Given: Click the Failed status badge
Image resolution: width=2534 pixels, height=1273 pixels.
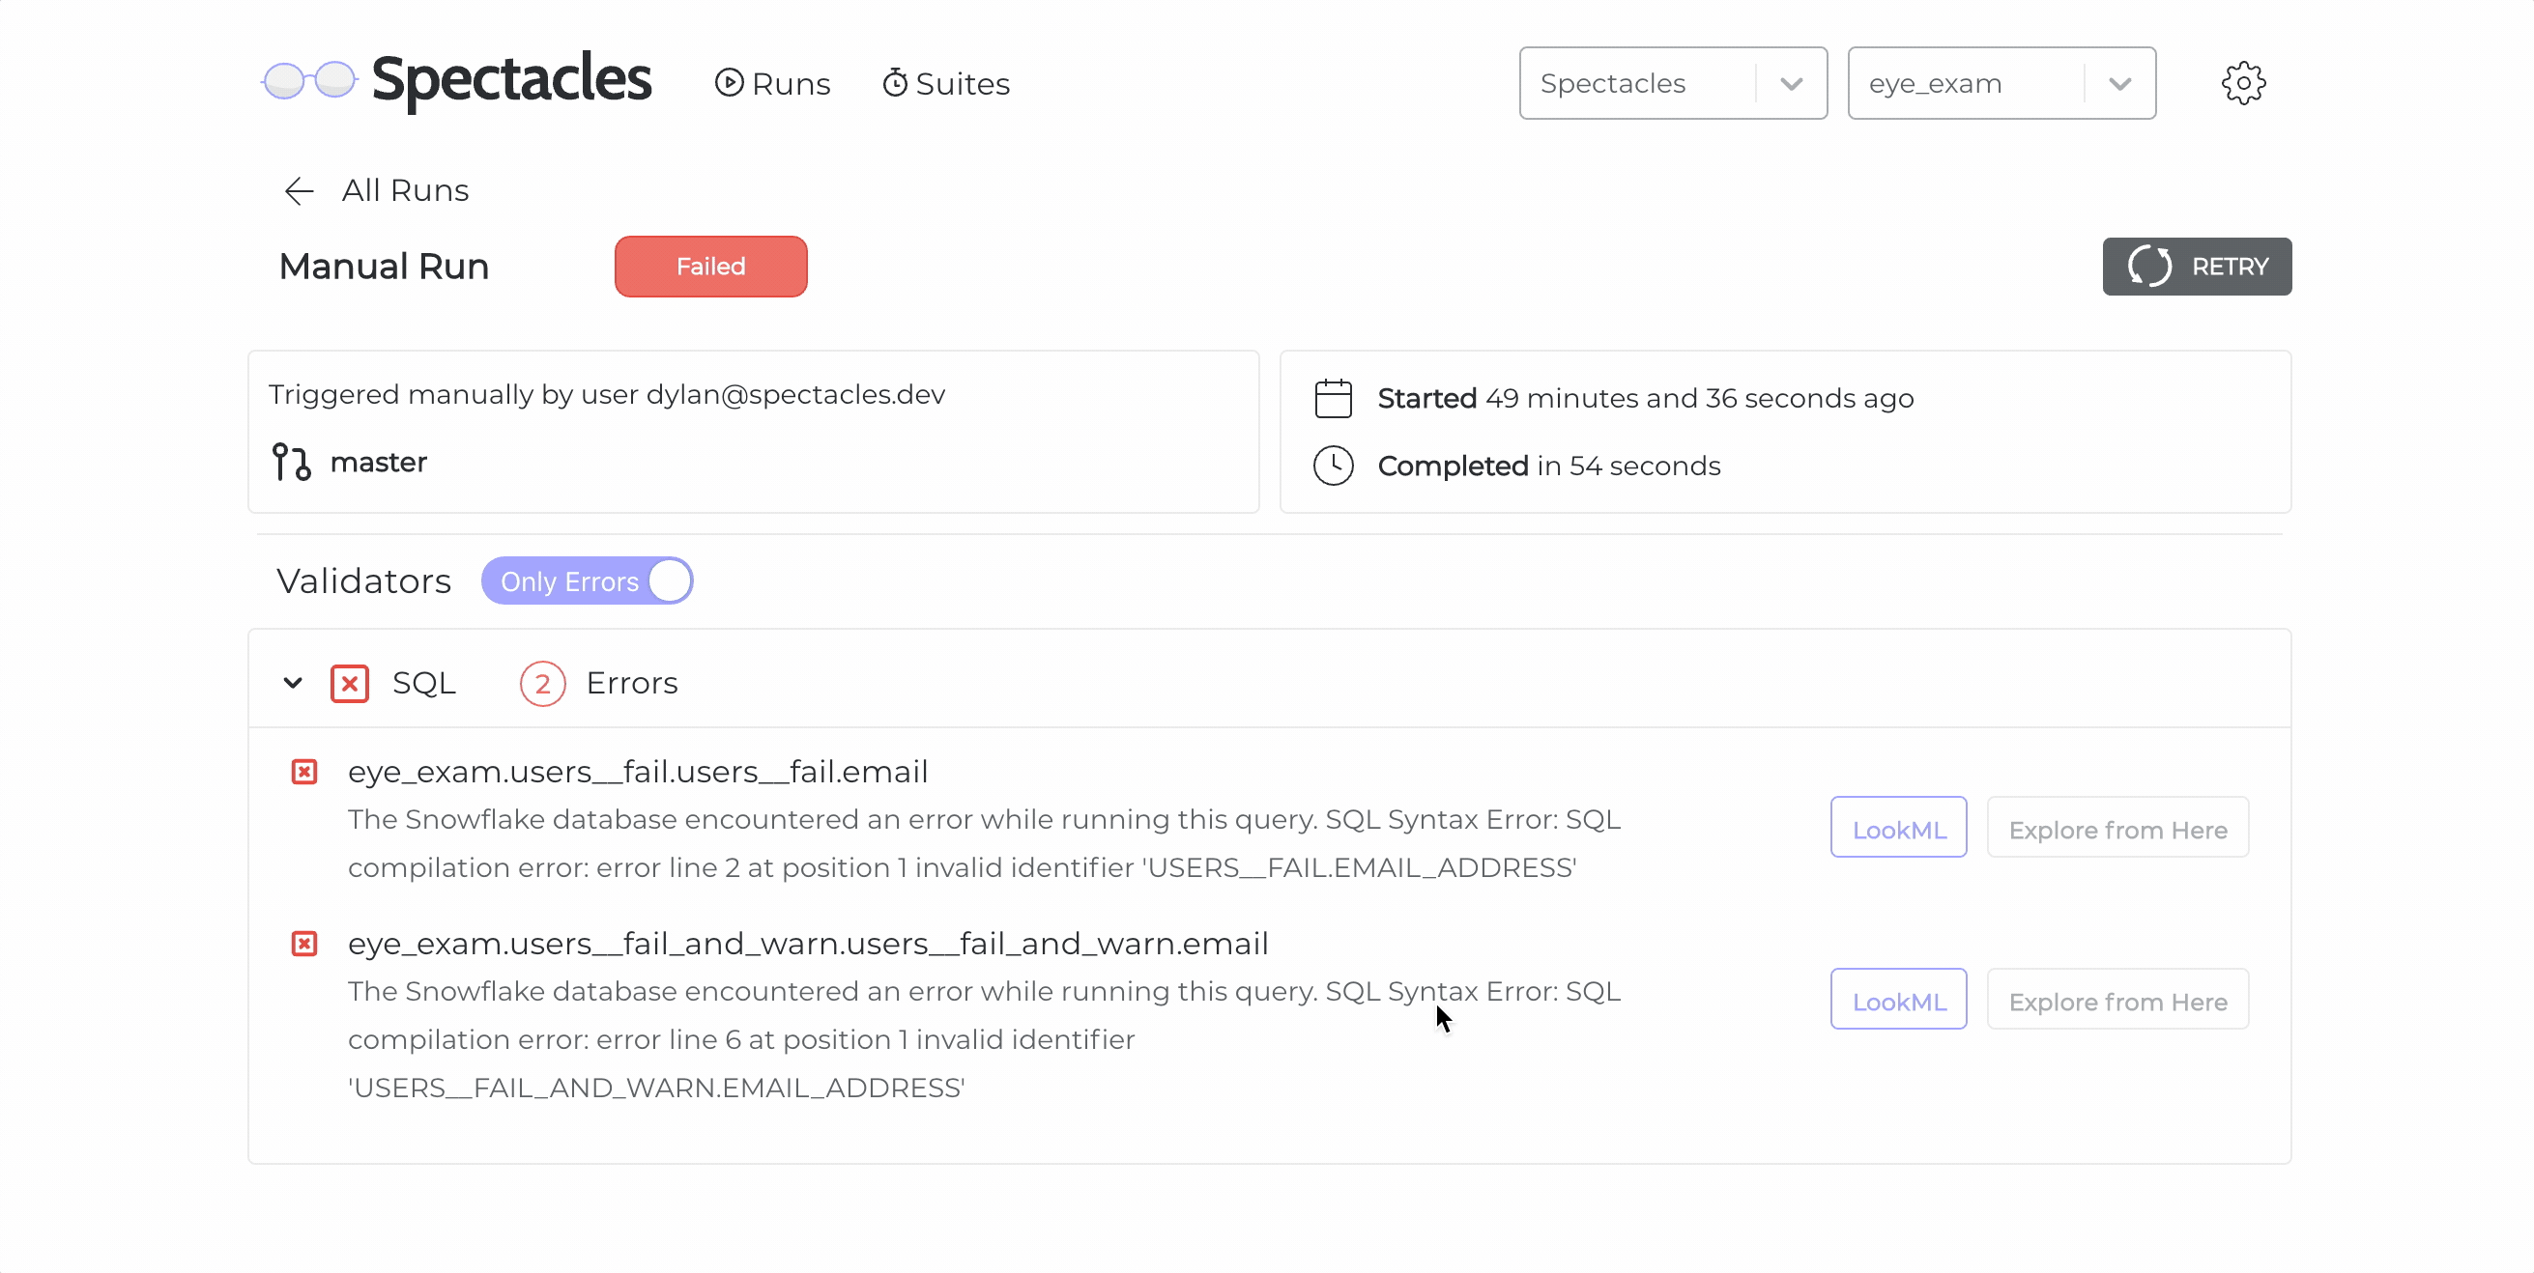Looking at the screenshot, I should 710,266.
